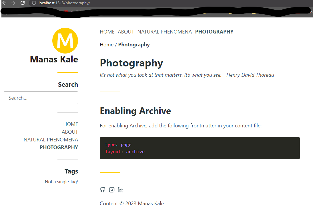Image resolution: width=313 pixels, height=219 pixels.
Task: Select PHOTOGRAPHY in the top navigation
Action: click(214, 31)
